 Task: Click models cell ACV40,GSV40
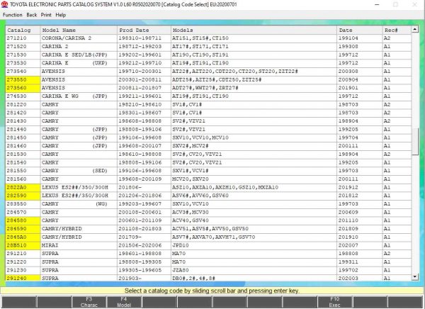click(x=191, y=220)
